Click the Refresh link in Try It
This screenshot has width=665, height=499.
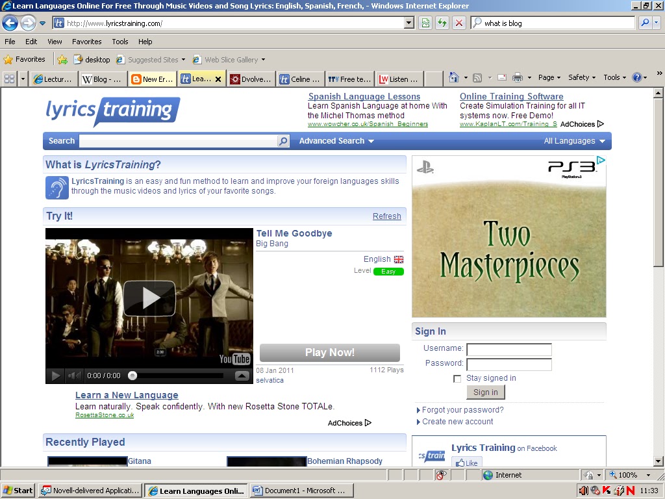[x=386, y=216]
